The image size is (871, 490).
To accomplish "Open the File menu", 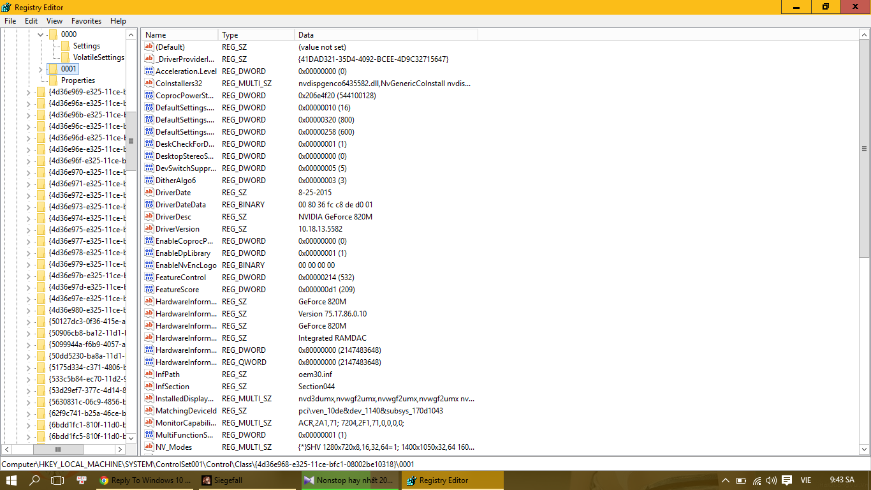I will pyautogui.click(x=10, y=21).
